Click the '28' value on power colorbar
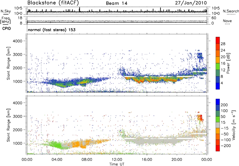 (223, 44)
